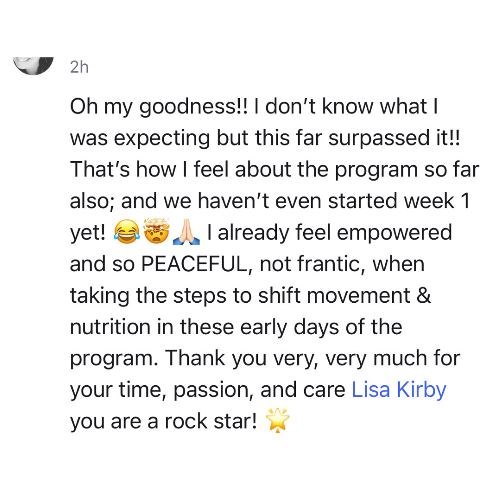Click the 2h timestamp
Viewport: 500px width, 500px height.
[79, 67]
